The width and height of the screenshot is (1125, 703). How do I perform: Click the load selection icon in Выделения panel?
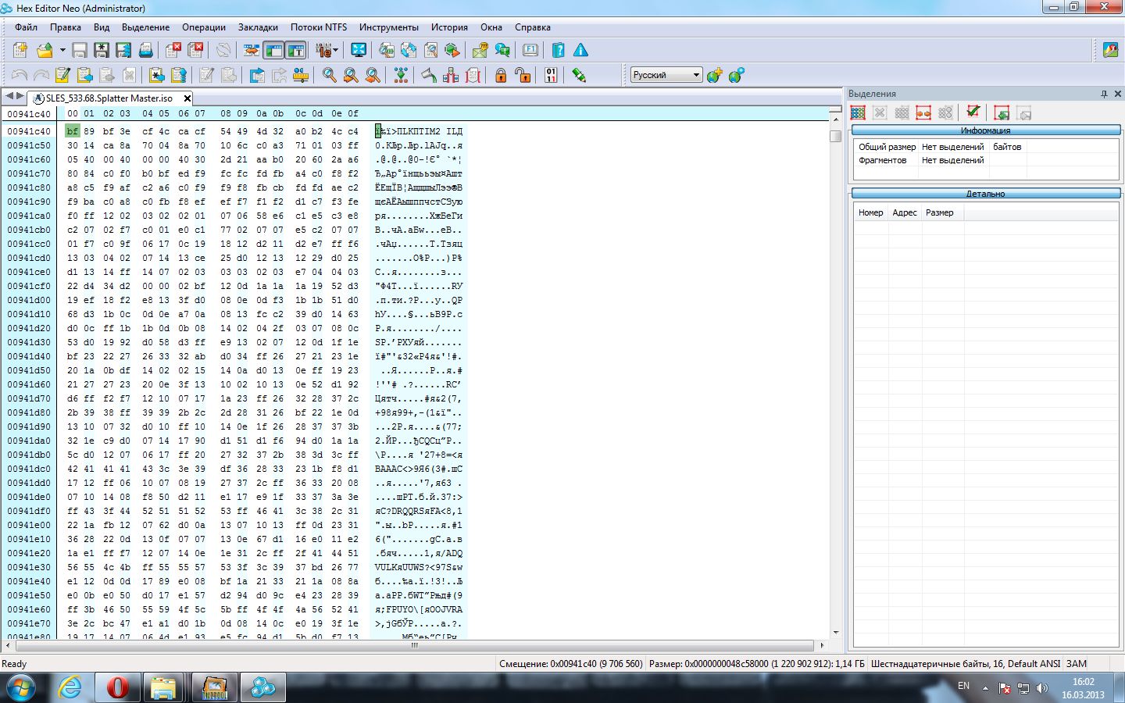(1002, 112)
